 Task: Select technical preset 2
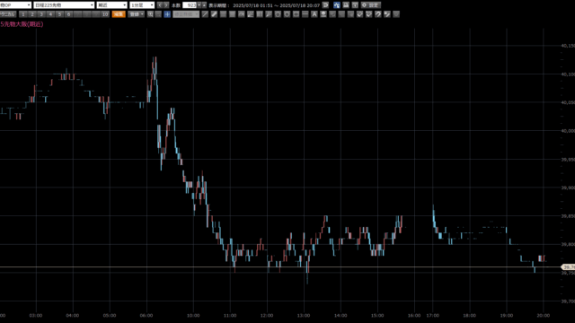[x=32, y=14]
